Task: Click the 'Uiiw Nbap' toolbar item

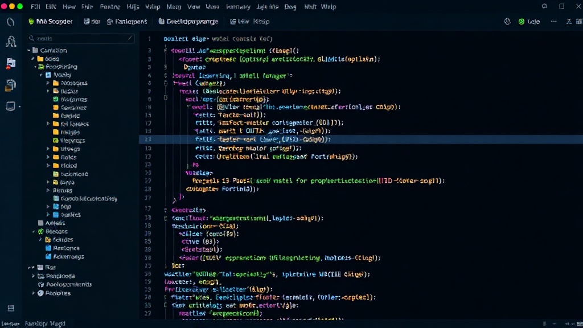Action: pos(249,22)
